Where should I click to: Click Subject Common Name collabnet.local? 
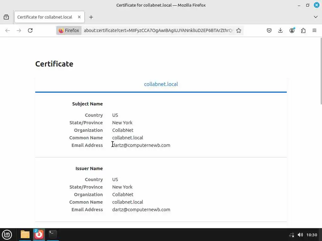[x=128, y=138]
